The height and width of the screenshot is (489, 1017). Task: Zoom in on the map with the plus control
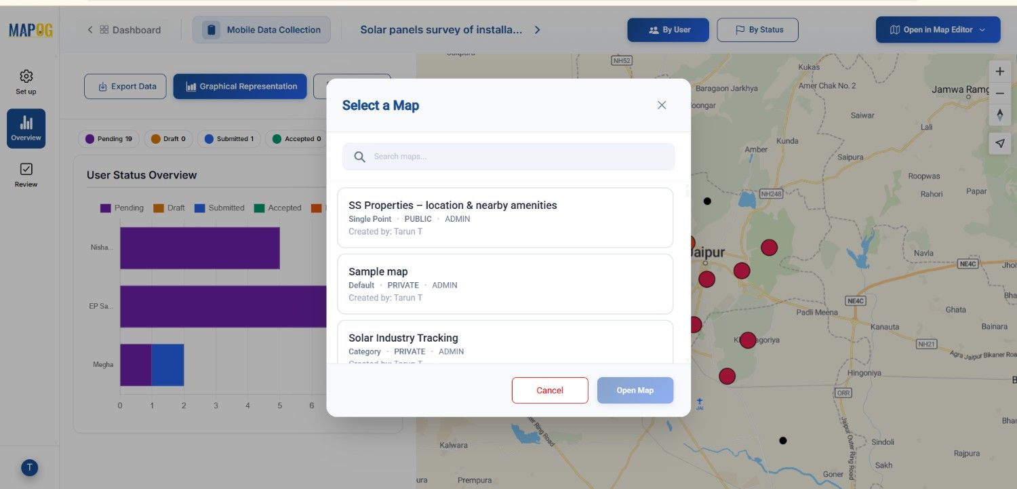pyautogui.click(x=999, y=71)
